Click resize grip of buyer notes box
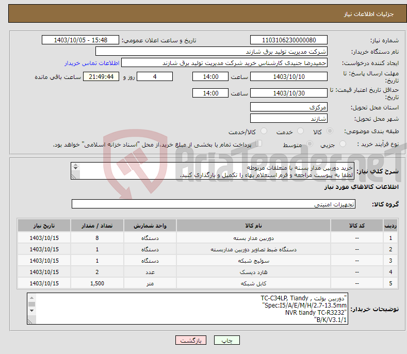The width and height of the screenshot is (407, 354). (x=30, y=321)
